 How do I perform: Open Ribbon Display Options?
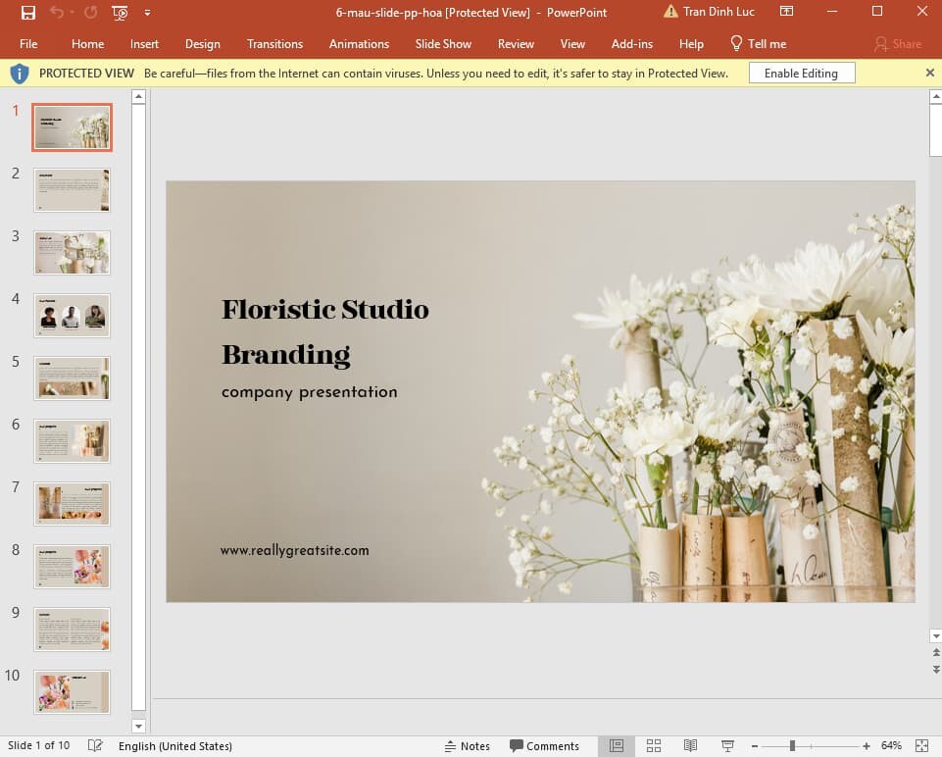[786, 11]
